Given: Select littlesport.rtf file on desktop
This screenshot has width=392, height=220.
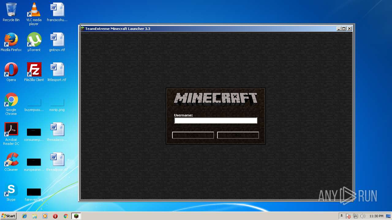Looking at the screenshot, I should [x=57, y=72].
